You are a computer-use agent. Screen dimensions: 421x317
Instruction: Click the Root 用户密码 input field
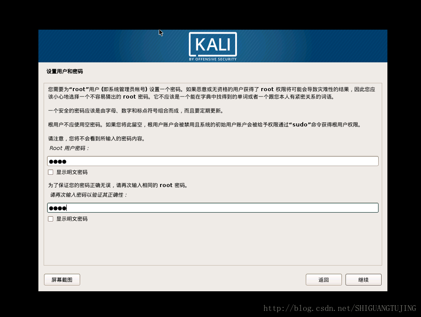pos(212,161)
